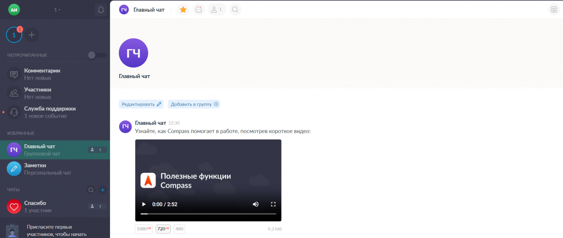This screenshot has width=563, height=238.
Task: Enter video fullscreen mode
Action: 273,204
